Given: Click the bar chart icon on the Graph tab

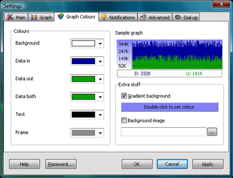Looking at the screenshot, I should (x=34, y=17).
